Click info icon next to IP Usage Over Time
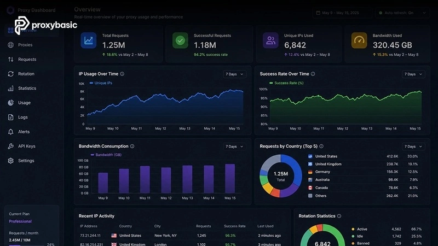The image size is (438, 246). [x=122, y=74]
